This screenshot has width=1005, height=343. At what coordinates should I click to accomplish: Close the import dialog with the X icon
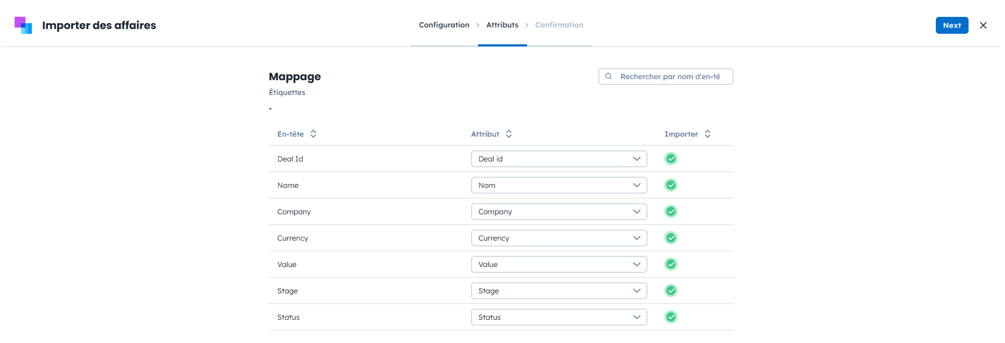click(x=983, y=25)
